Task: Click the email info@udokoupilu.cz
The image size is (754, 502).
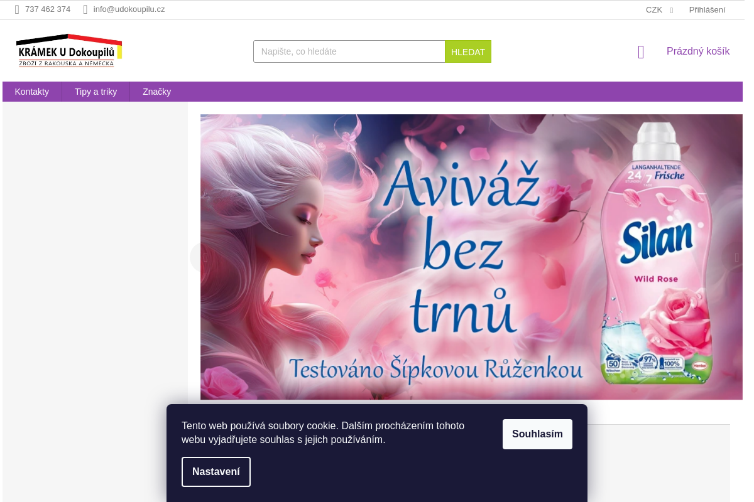Action: (129, 9)
